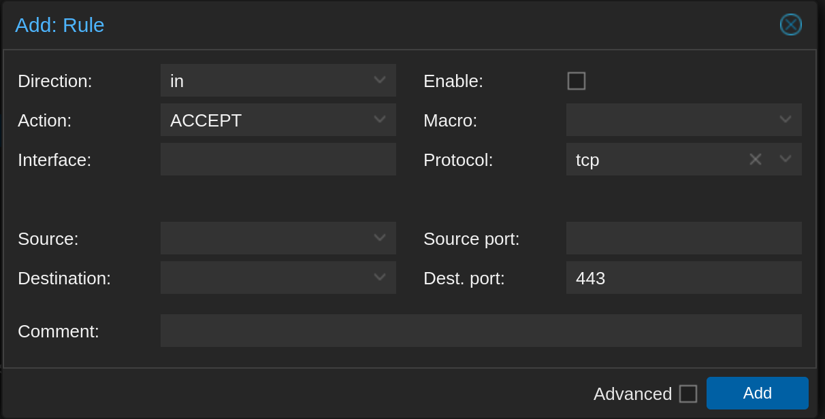Image resolution: width=825 pixels, height=419 pixels.
Task: Expand the Action dropdown arrow
Action: click(x=380, y=120)
